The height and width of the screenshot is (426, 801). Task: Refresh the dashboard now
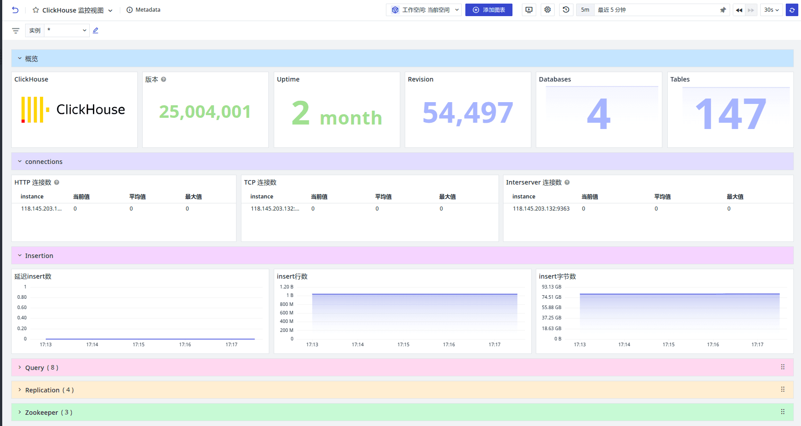[792, 10]
